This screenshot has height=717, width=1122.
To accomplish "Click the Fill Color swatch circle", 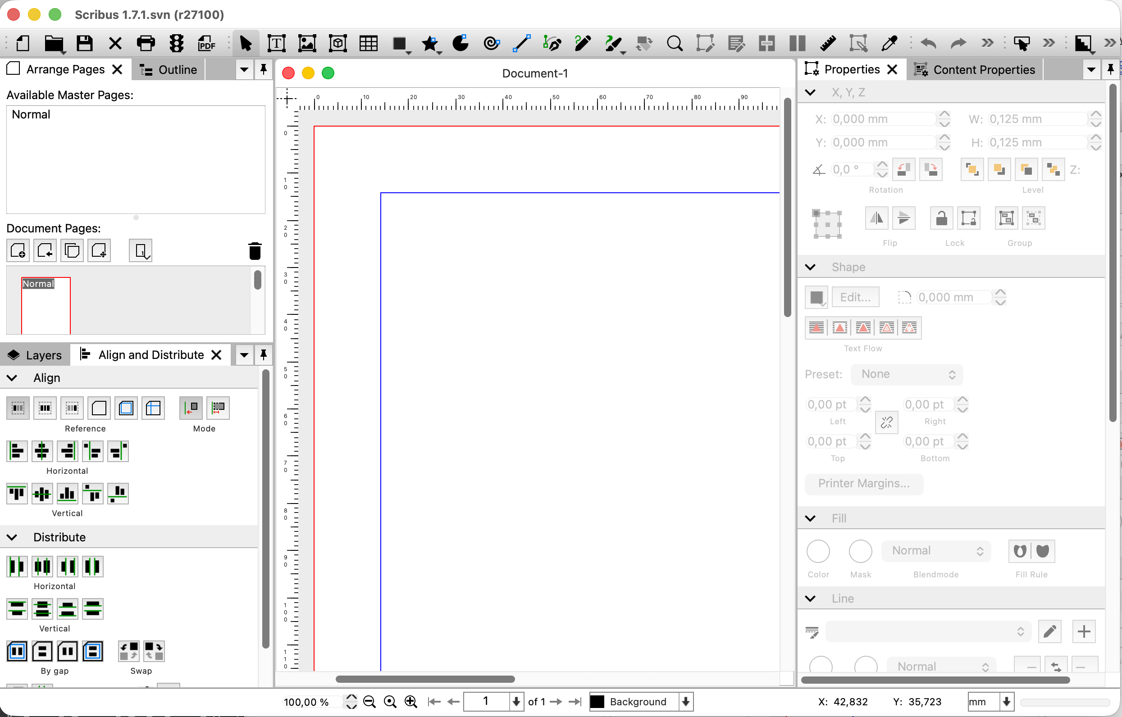I will (818, 551).
